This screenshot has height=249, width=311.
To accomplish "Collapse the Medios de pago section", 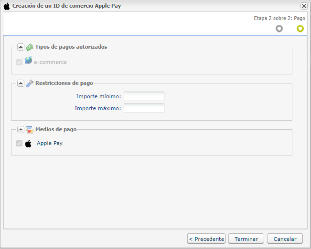I will pos(21,130).
